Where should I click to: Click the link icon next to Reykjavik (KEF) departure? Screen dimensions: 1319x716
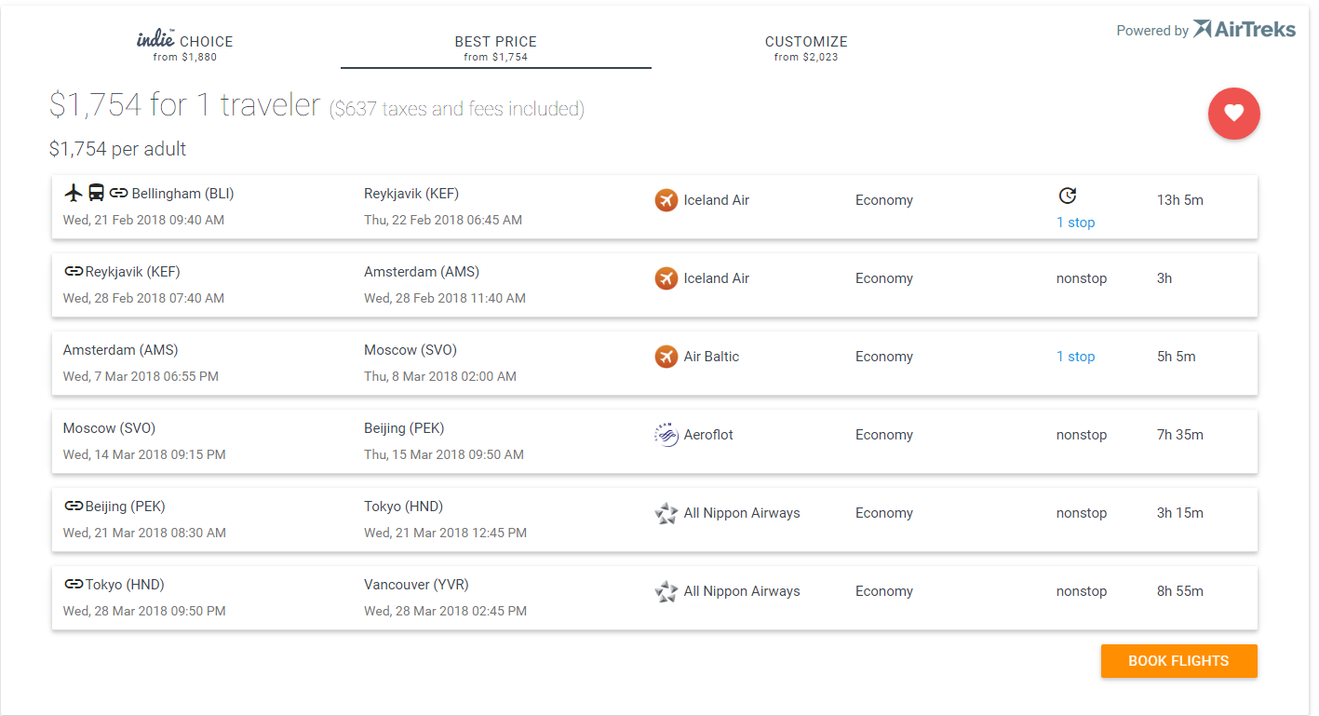pos(74,272)
